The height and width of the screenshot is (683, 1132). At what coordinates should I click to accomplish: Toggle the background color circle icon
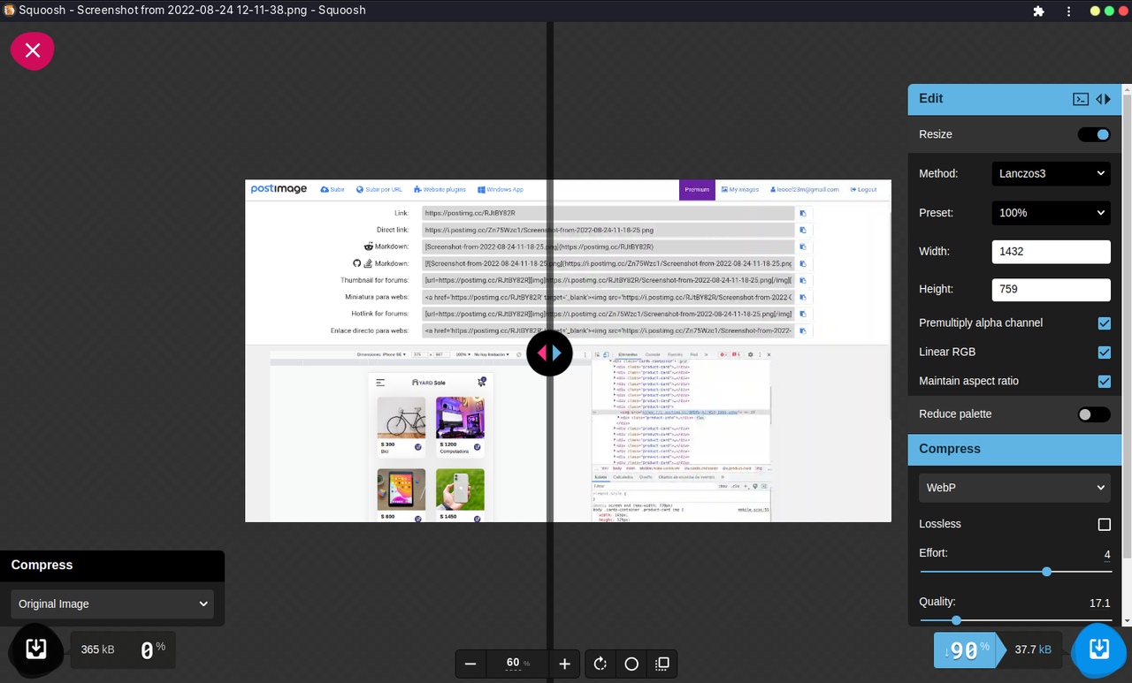point(631,664)
